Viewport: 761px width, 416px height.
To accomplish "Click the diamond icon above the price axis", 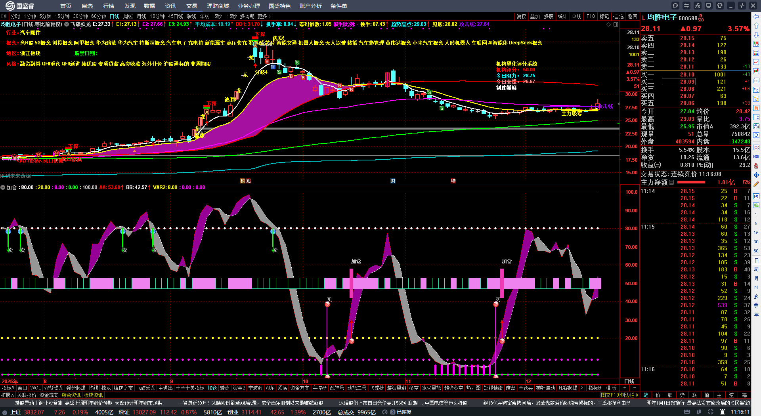I will (x=609, y=25).
